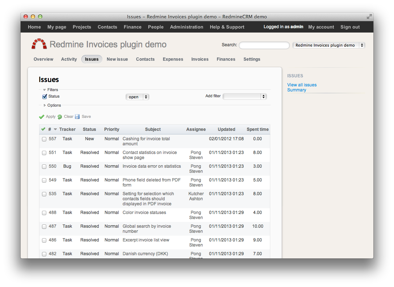
Task: Sort by the Tracker column header
Action: click(67, 129)
